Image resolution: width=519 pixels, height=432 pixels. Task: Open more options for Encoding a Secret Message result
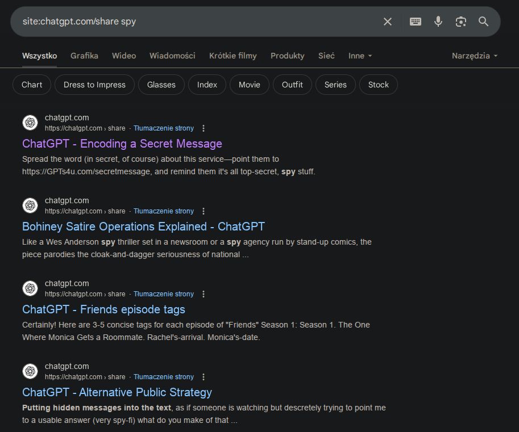point(204,128)
